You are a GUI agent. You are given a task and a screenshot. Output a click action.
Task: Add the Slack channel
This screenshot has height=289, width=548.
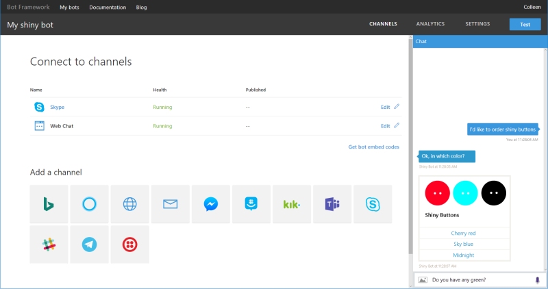click(49, 244)
